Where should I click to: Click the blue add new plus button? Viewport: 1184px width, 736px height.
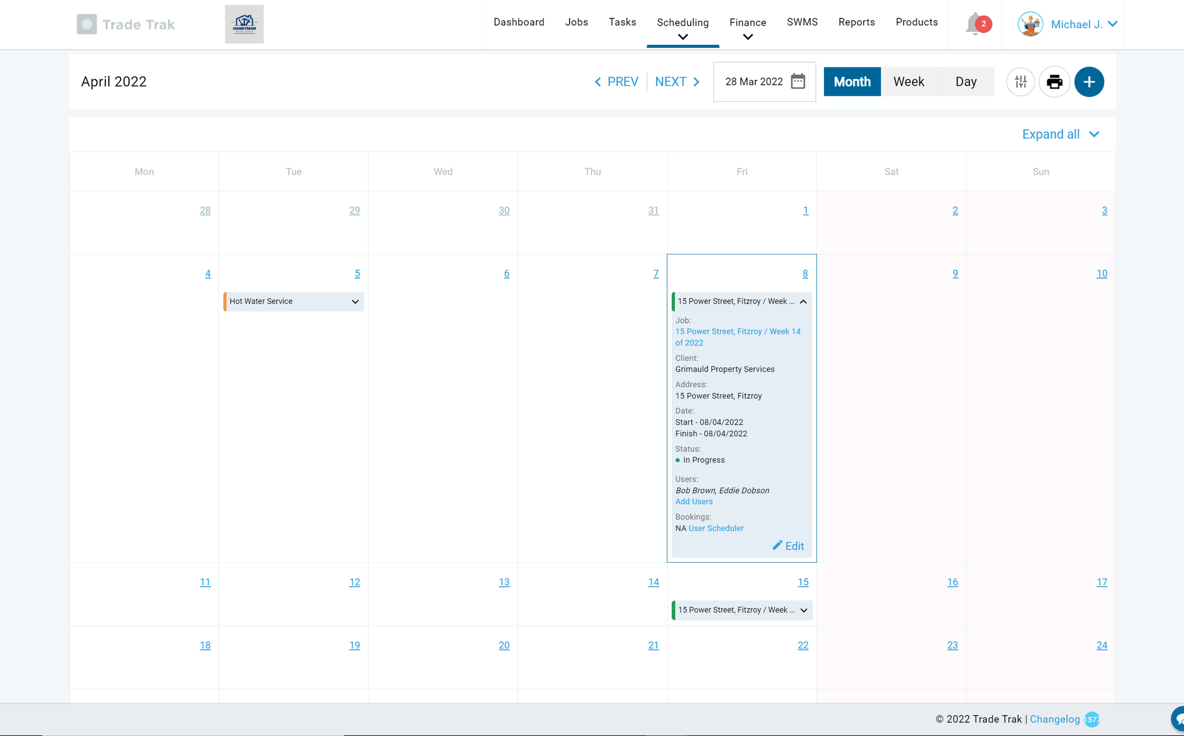(1089, 82)
